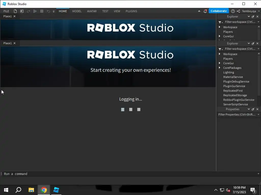Open the lower Explorer filter funnel menu
This screenshot has width=261, height=195.
pos(220,49)
